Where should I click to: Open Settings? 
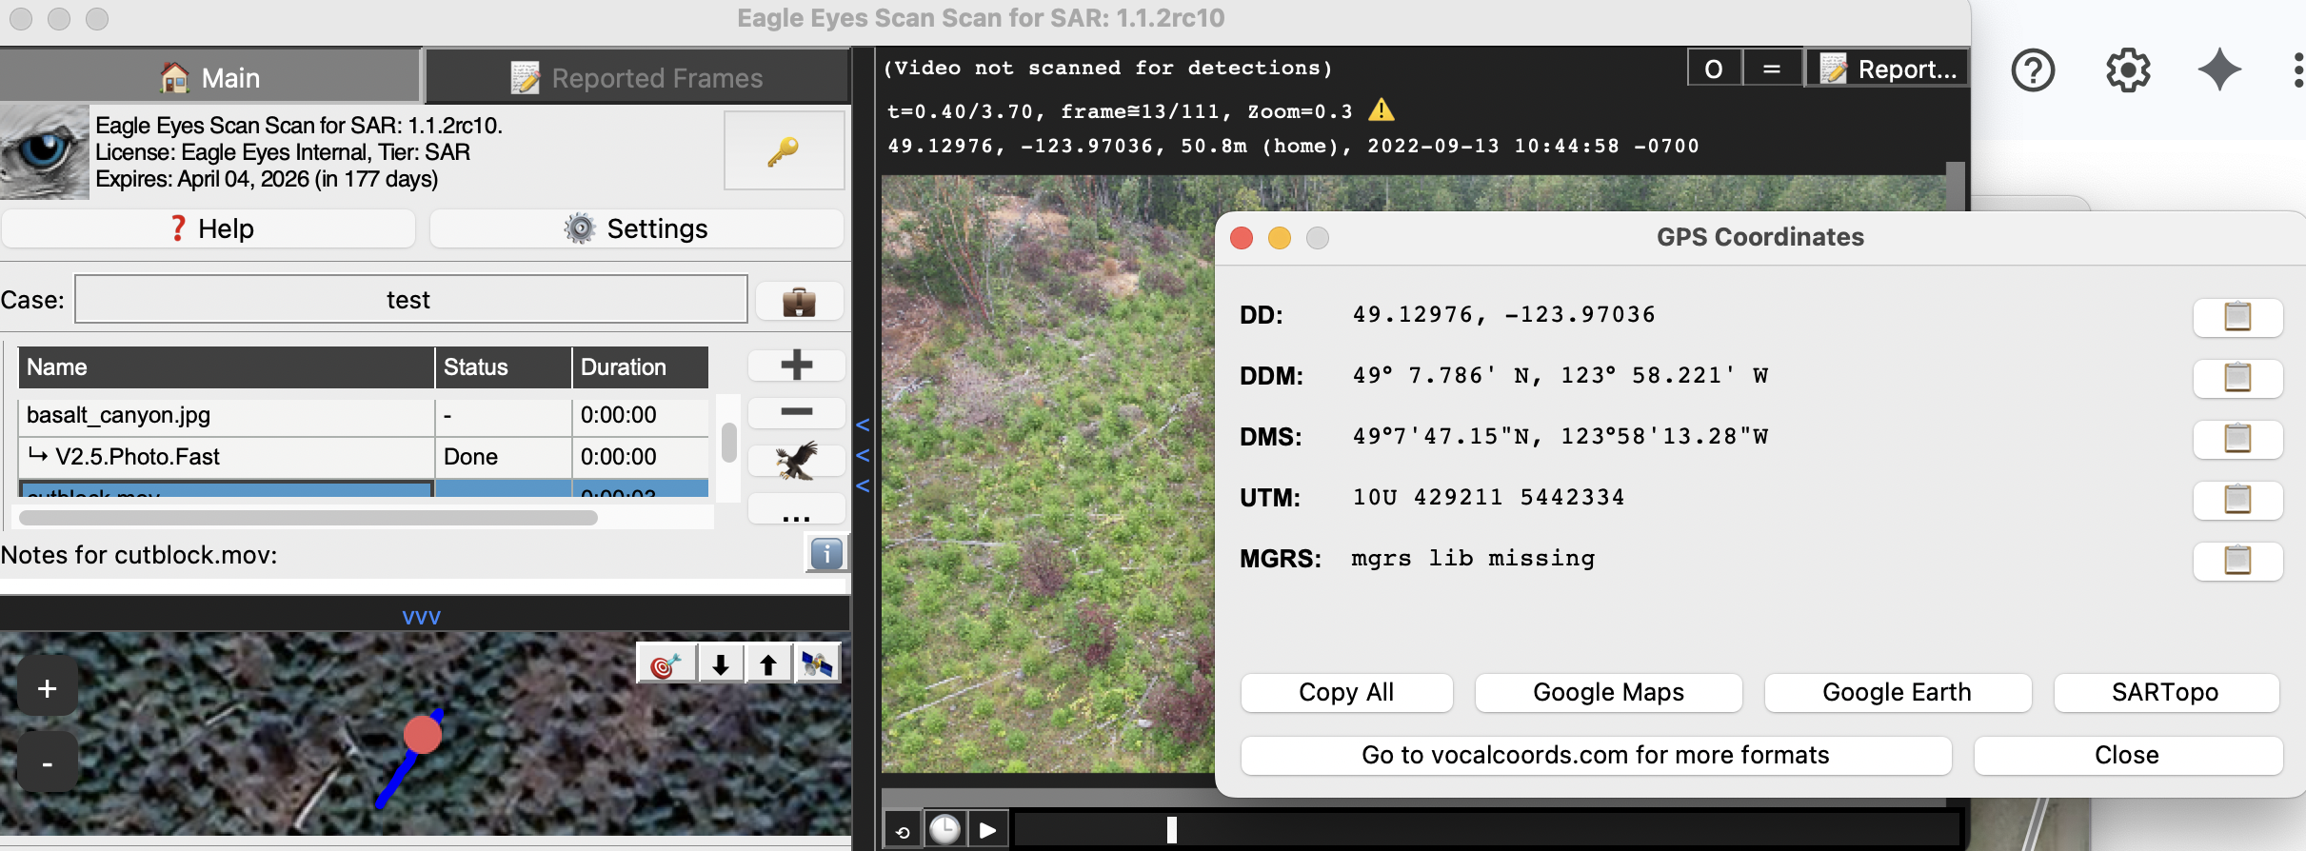[x=636, y=228]
